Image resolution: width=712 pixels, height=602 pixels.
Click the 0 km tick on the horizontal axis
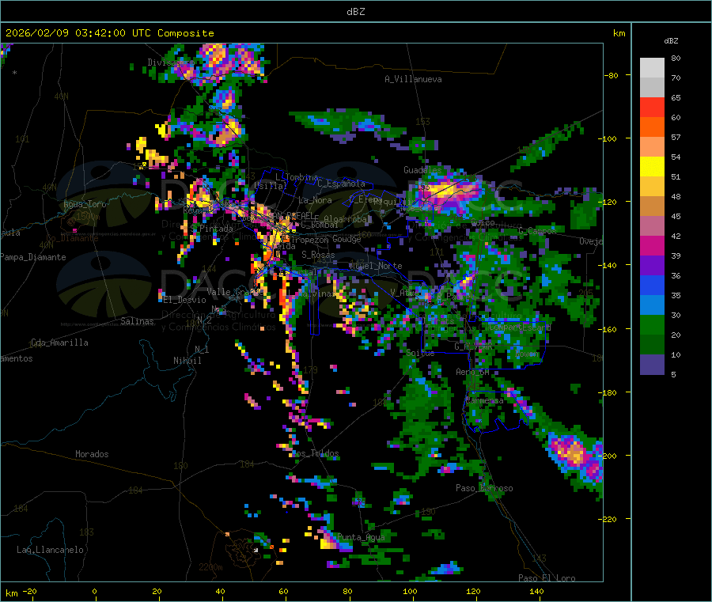pyautogui.click(x=94, y=592)
